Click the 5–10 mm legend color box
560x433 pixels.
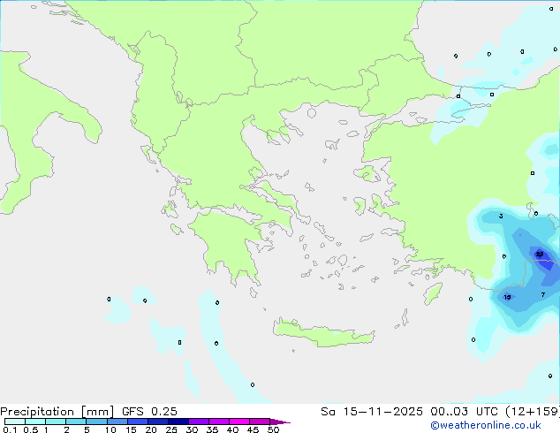[x=96, y=422]
